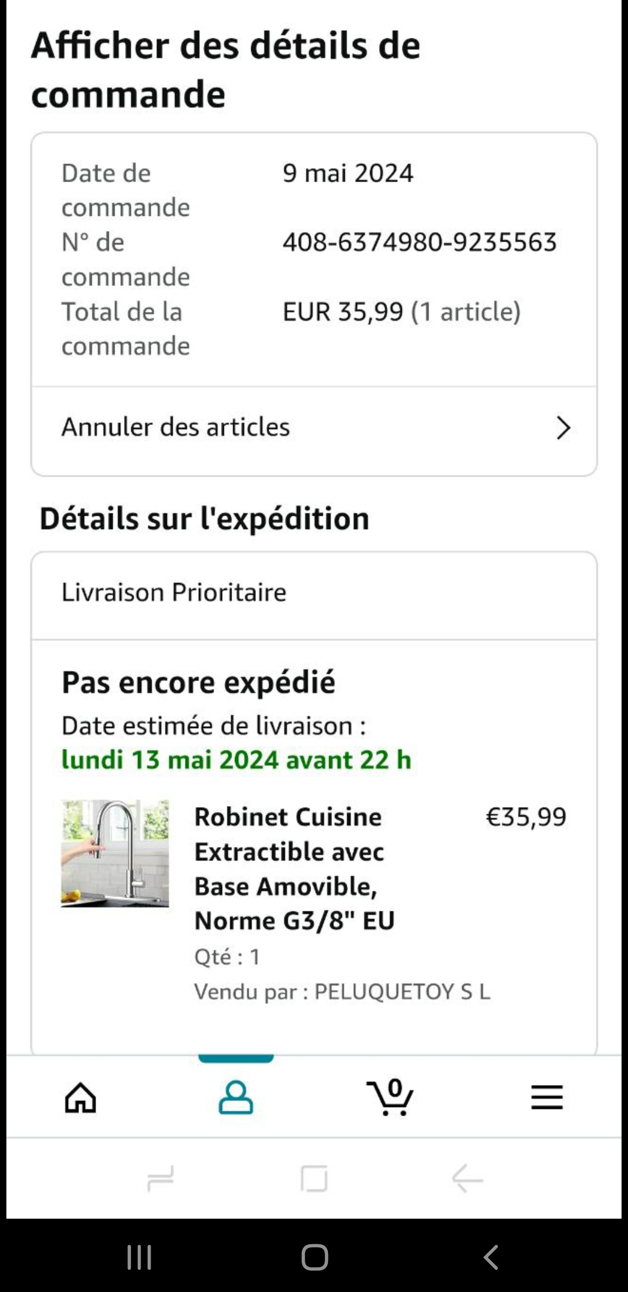Tap the €35,99 item price
The height and width of the screenshot is (1292, 628).
pyautogui.click(x=526, y=817)
